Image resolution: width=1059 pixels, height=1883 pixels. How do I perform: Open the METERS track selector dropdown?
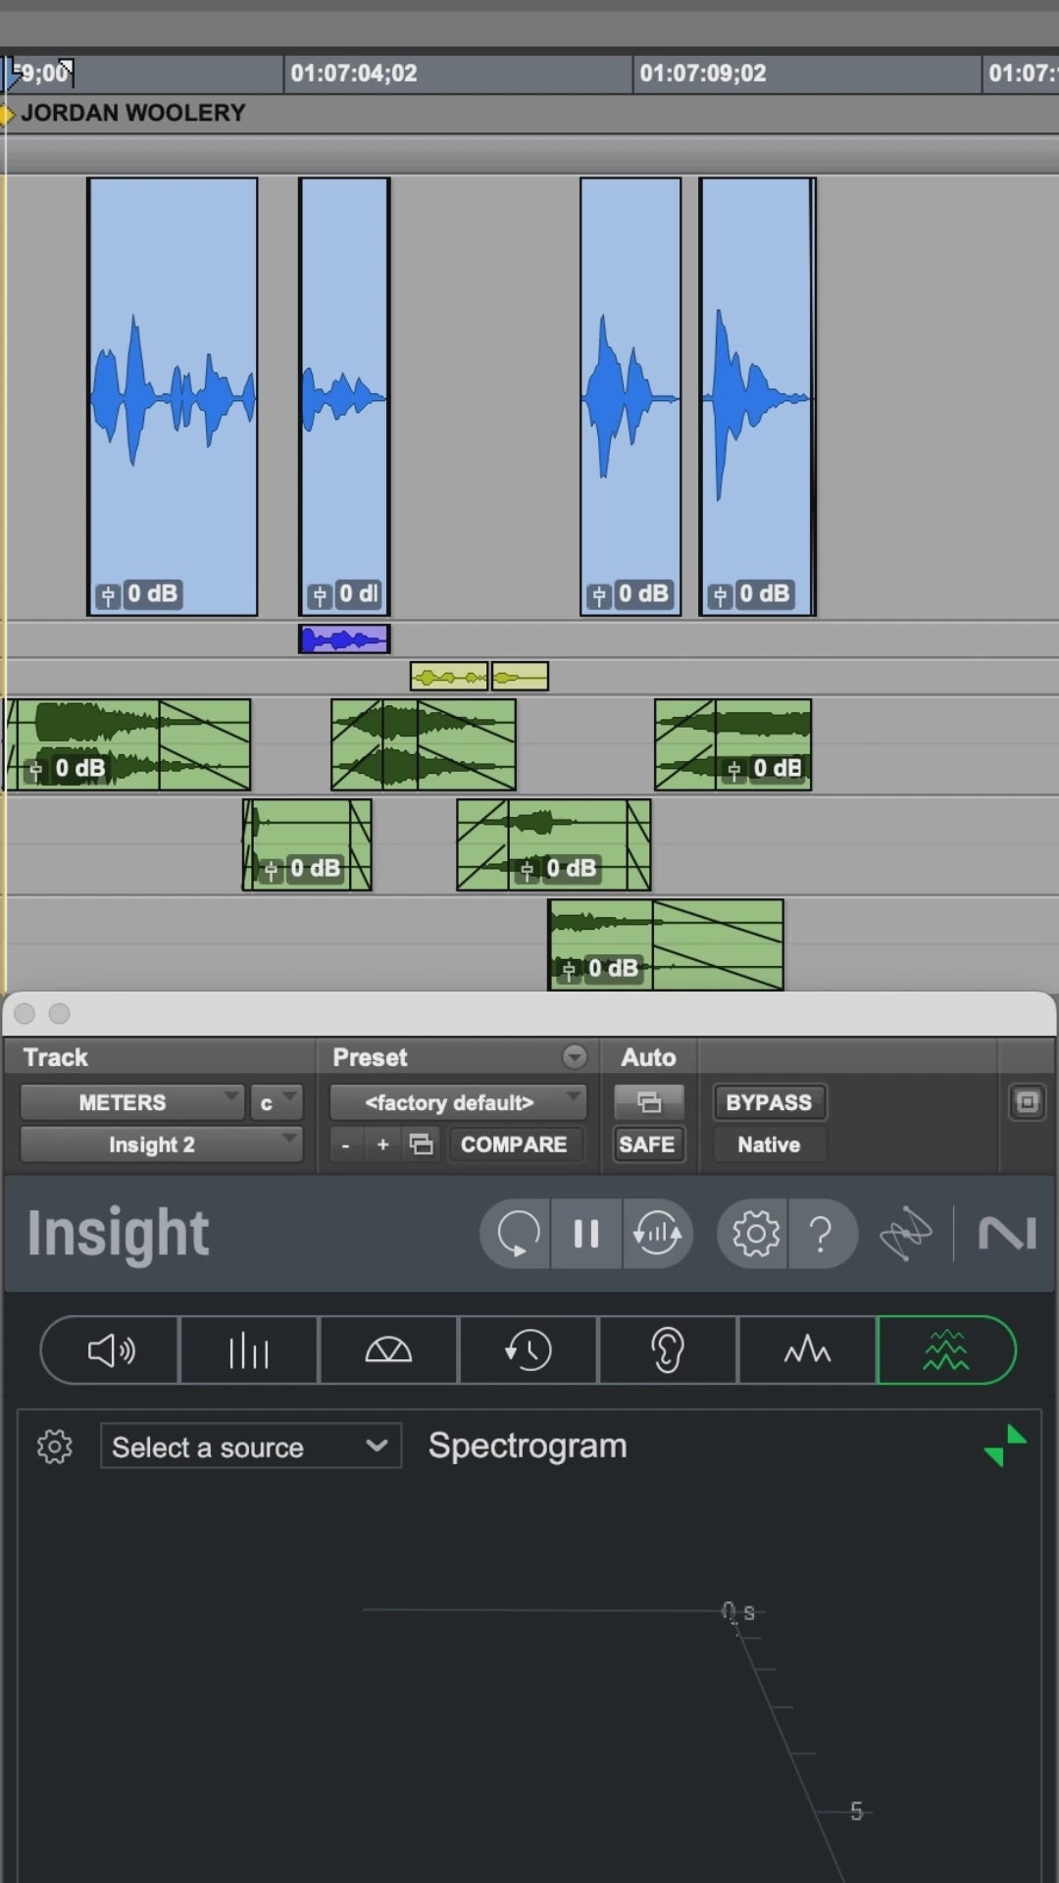pyautogui.click(x=131, y=1102)
